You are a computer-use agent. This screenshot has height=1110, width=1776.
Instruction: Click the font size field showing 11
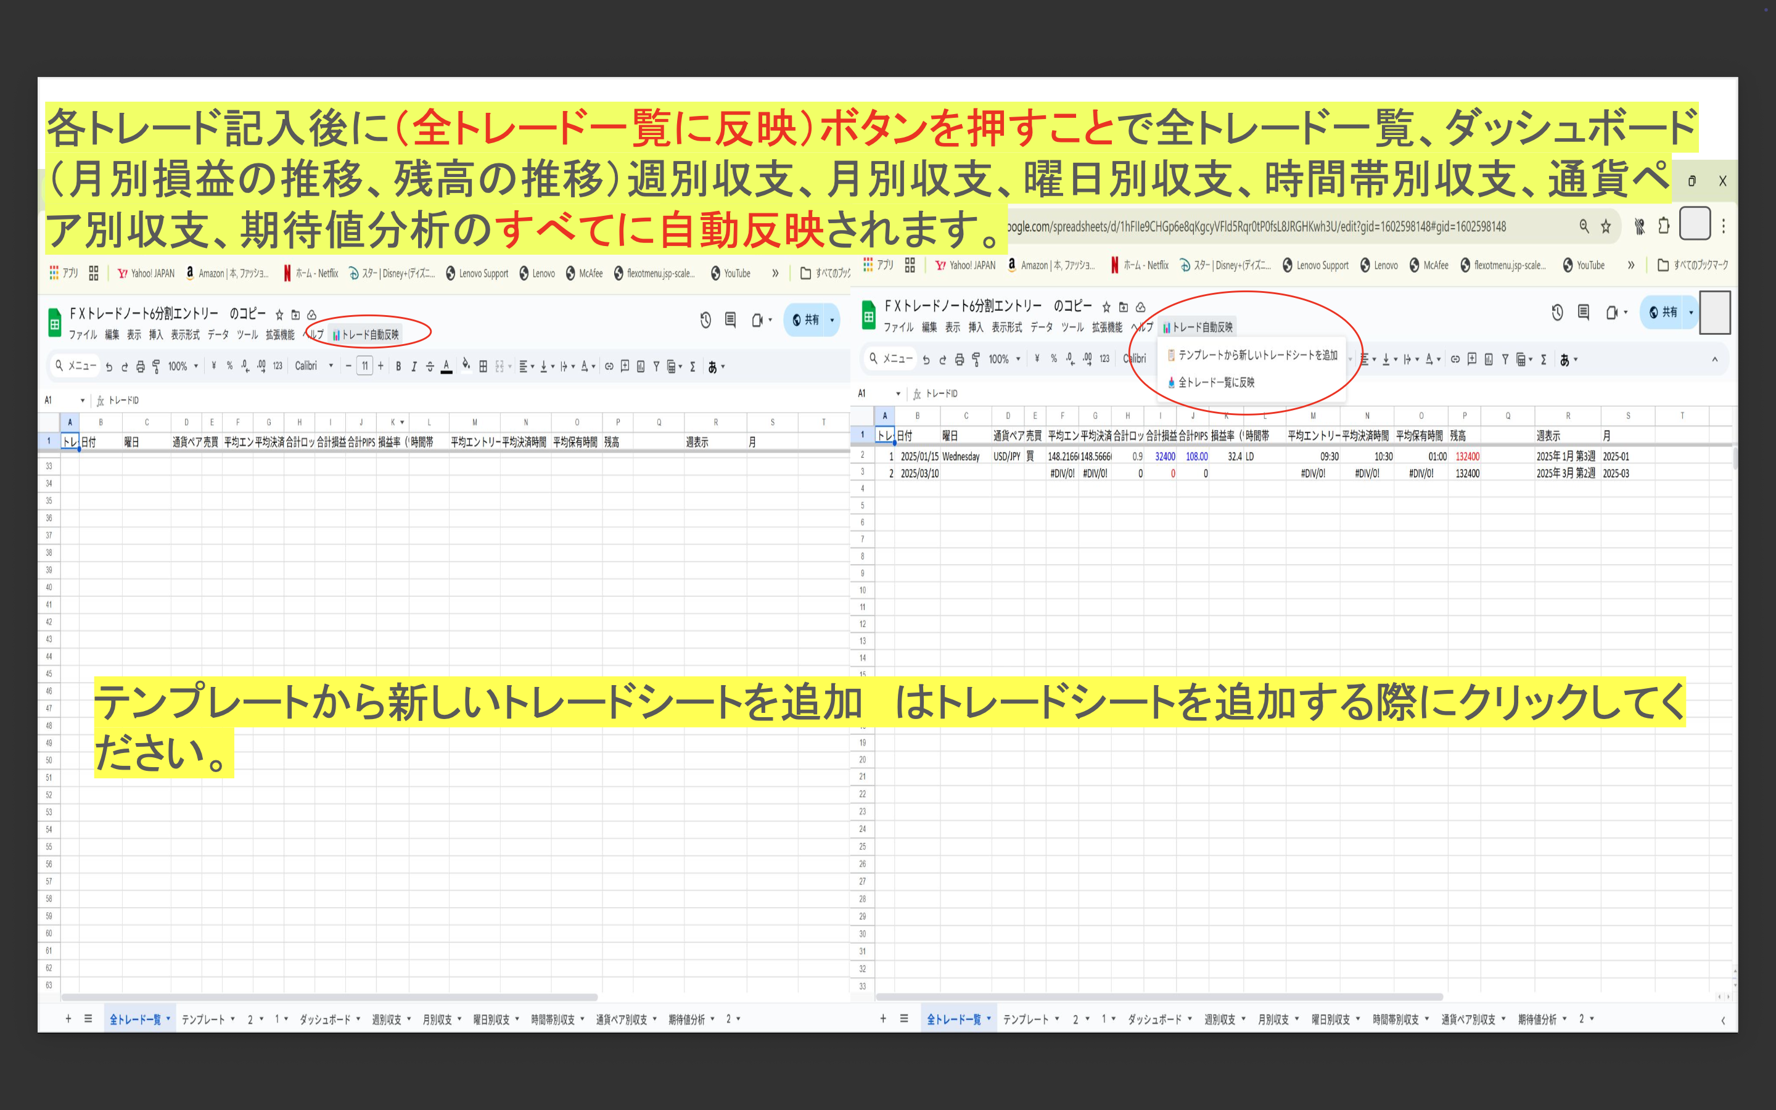pos(364,366)
